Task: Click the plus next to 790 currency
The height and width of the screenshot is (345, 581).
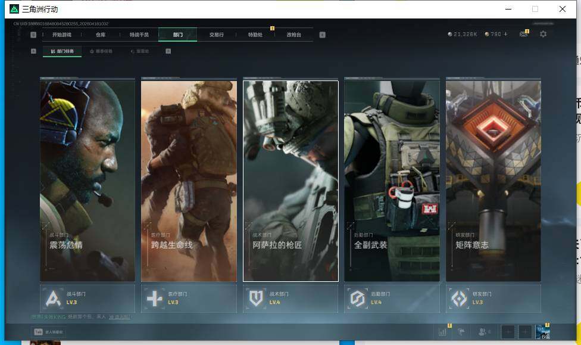Action: pyautogui.click(x=506, y=35)
